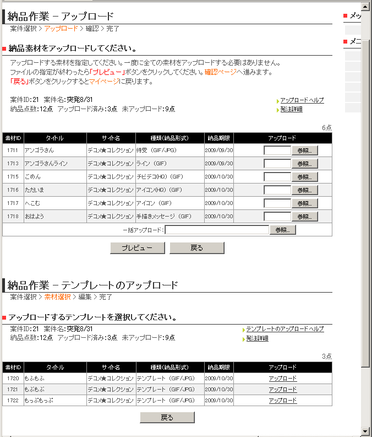Click アップロード link for もぶもぶ
The image size is (372, 437).
point(282,390)
